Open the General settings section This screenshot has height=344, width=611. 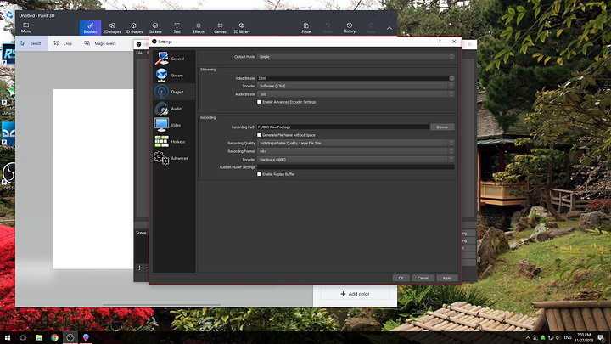(172, 59)
